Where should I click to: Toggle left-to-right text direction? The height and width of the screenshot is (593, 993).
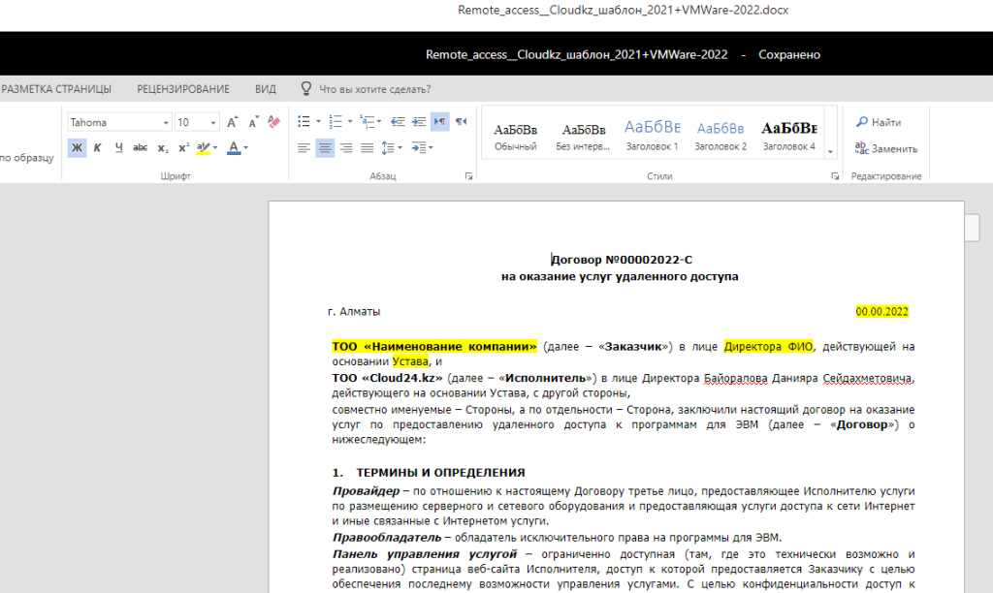pyautogui.click(x=439, y=121)
